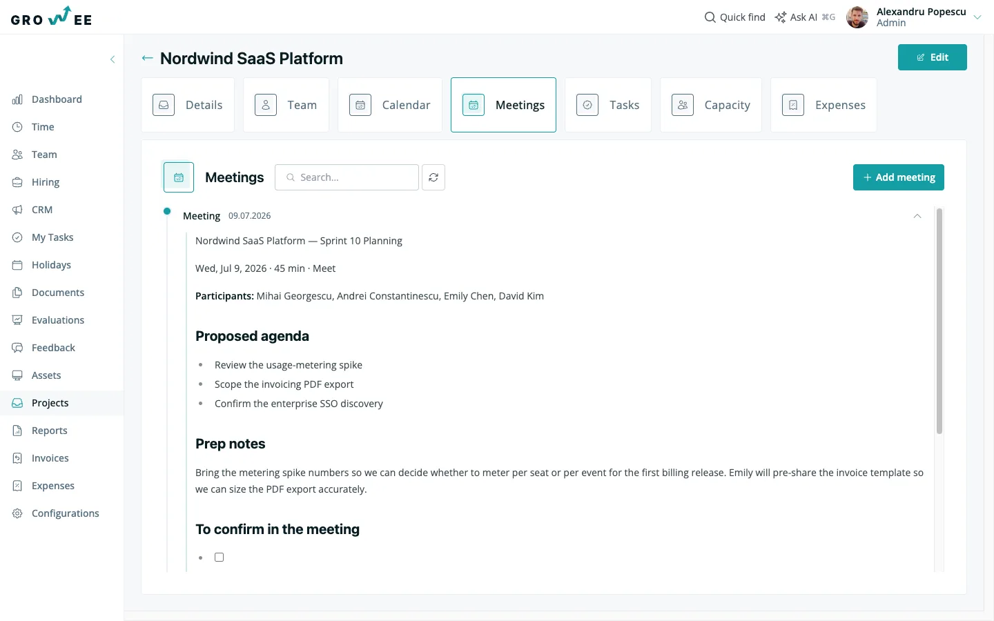Viewport: 994px width, 621px height.
Task: Click 'Review the usage-metering spike' agenda item
Action: 289,365
